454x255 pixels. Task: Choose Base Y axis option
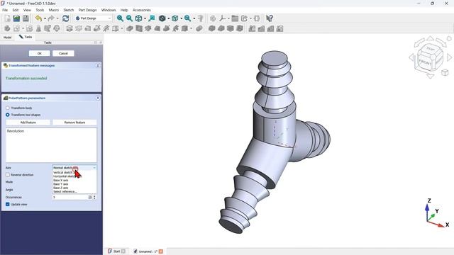click(74, 184)
